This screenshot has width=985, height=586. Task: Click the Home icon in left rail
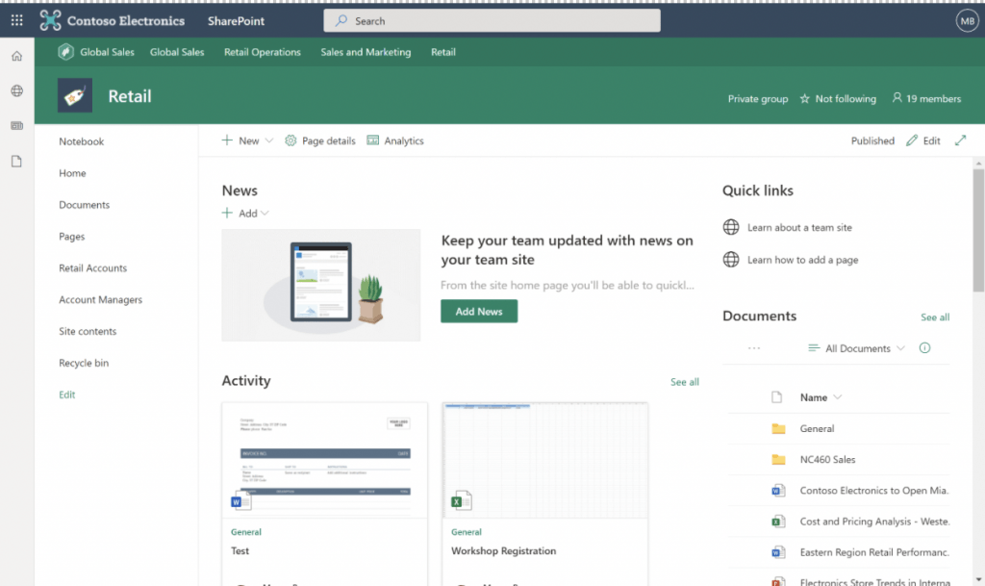(17, 56)
